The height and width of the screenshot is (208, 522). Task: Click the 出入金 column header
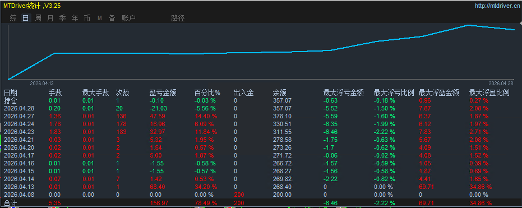coord(244,93)
